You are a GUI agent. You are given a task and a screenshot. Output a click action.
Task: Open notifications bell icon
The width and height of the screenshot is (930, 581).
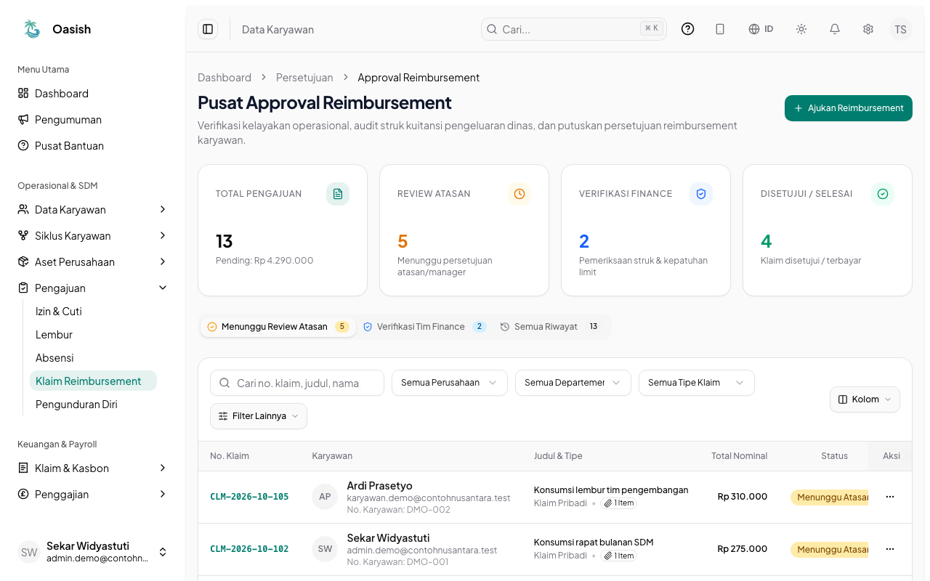point(835,29)
